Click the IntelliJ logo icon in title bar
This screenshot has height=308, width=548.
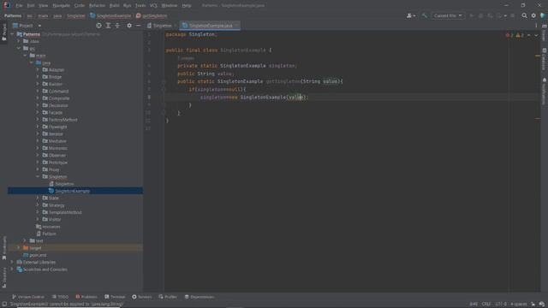pos(6,5)
